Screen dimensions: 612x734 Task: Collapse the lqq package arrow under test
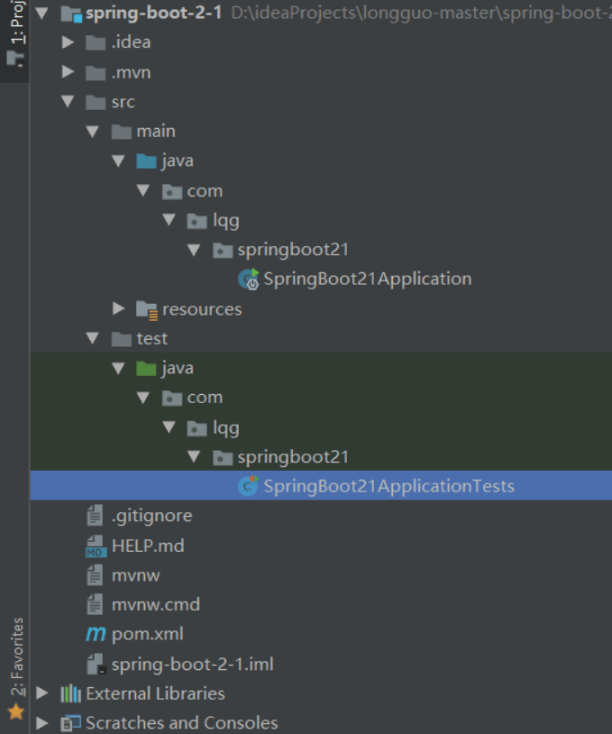tap(169, 427)
